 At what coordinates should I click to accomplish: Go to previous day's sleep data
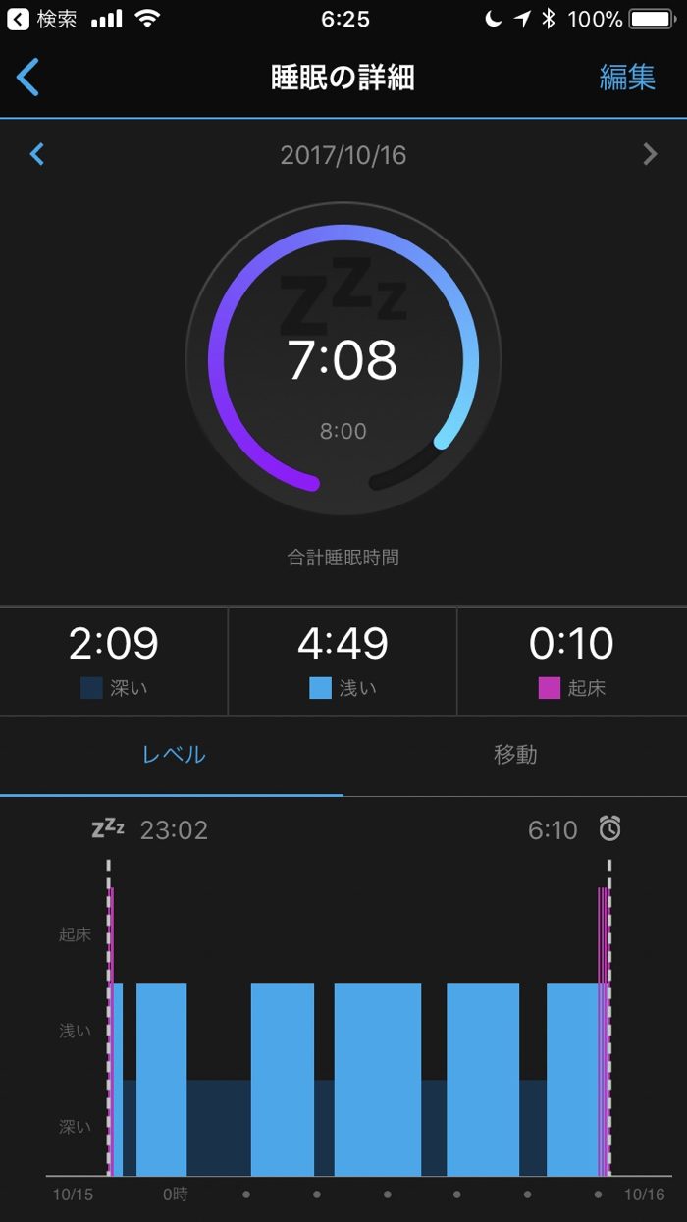(37, 154)
